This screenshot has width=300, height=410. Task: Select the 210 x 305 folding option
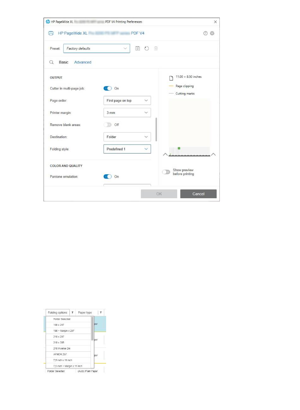point(69,342)
